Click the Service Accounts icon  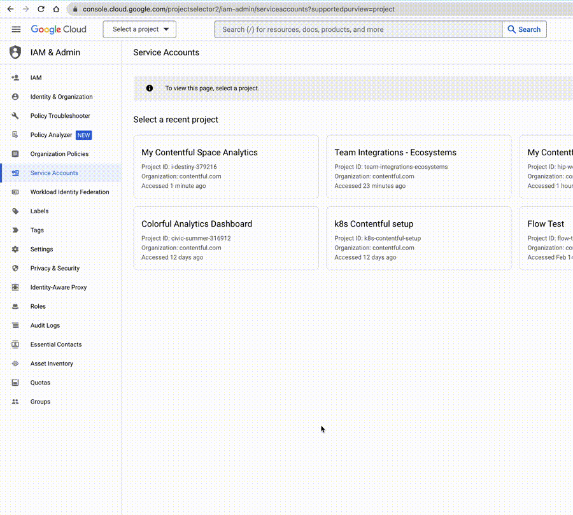coord(15,173)
